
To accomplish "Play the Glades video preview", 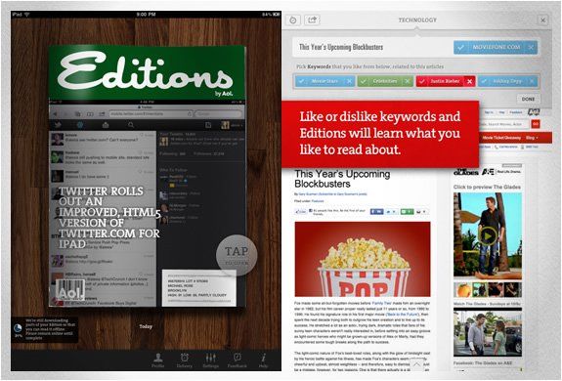I will tap(488, 236).
